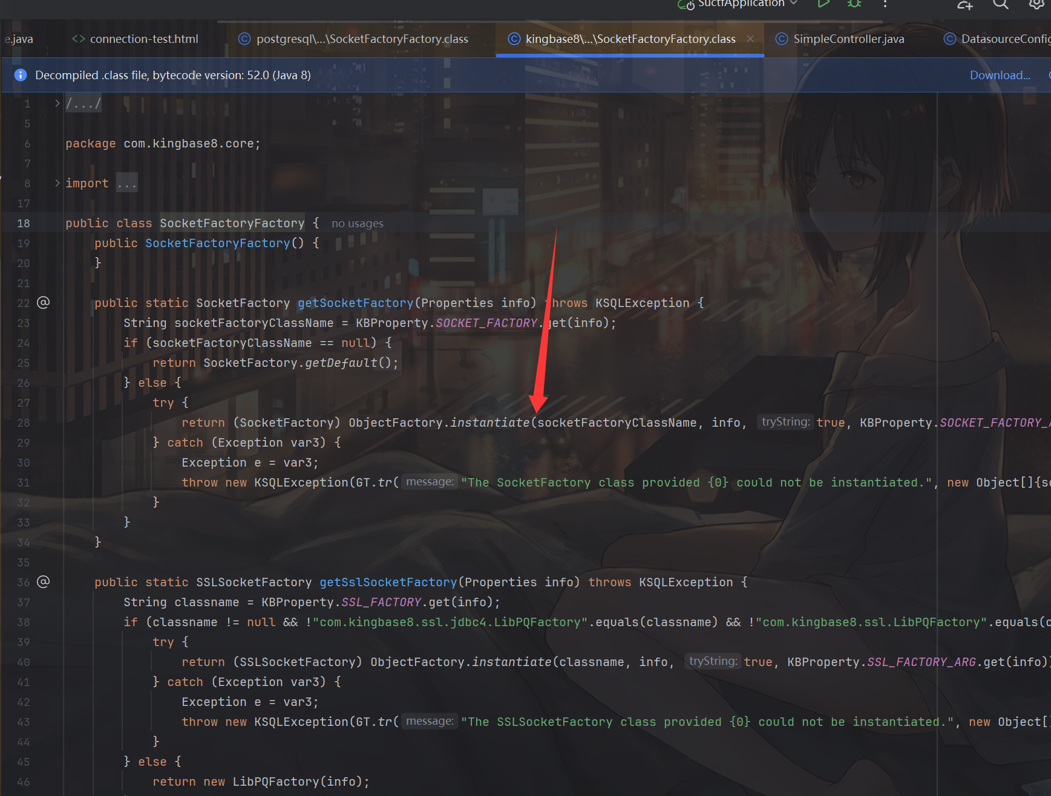Click gutter @ icon beside getSslSocketFactory method

(x=44, y=581)
